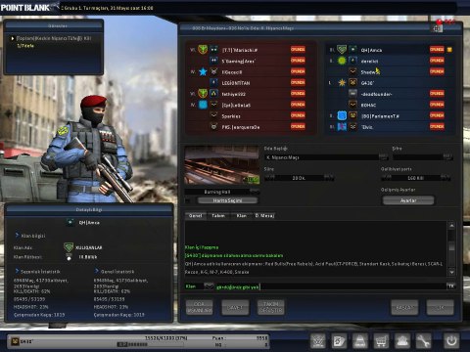The width and height of the screenshot is (470, 352).
Task: Click the yellow host icon on QH|Amca row
Action: (449, 50)
